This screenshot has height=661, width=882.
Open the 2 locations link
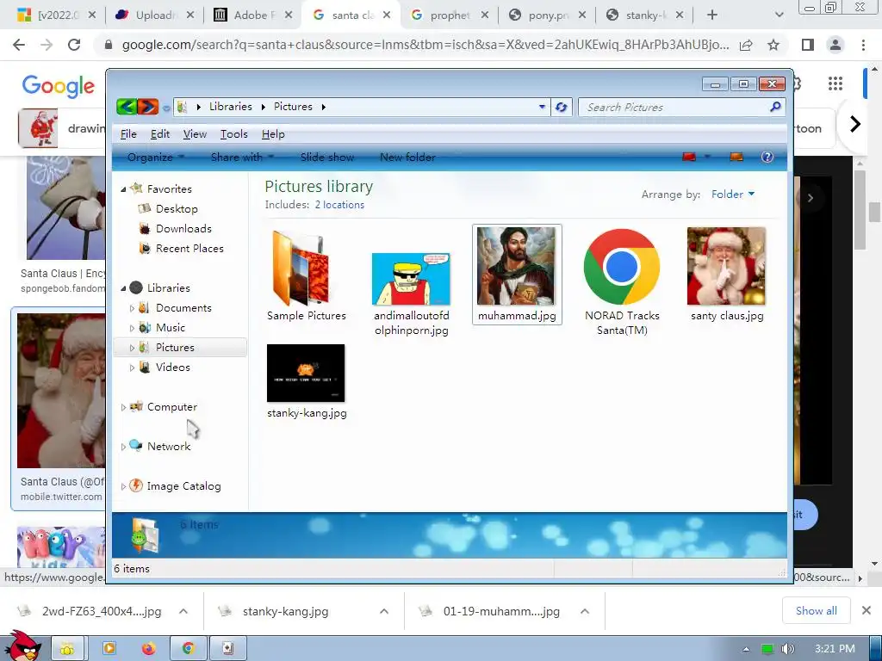(339, 205)
